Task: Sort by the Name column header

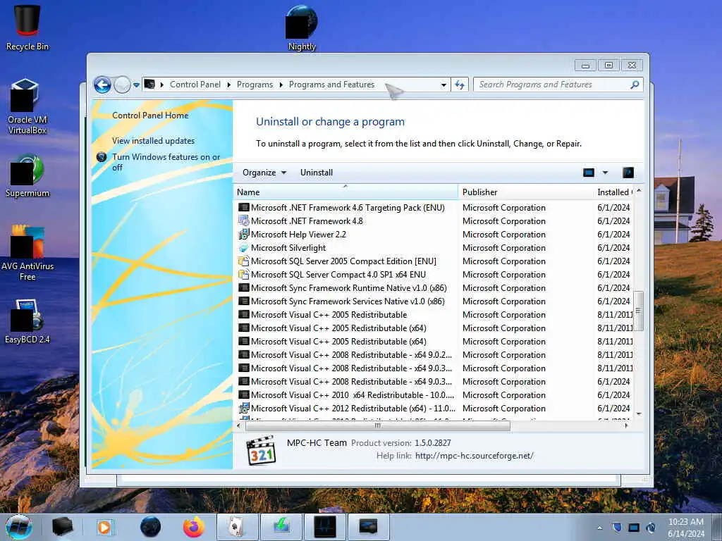Action: 345,192
